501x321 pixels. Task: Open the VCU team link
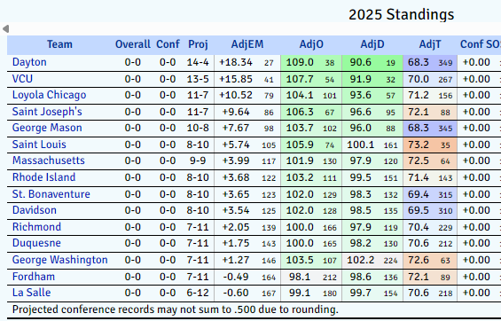point(22,79)
